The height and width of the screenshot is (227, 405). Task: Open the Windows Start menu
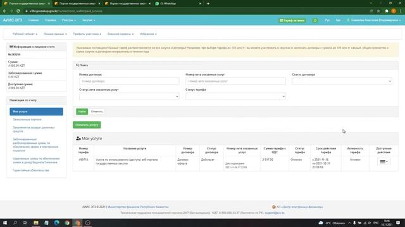(5, 223)
